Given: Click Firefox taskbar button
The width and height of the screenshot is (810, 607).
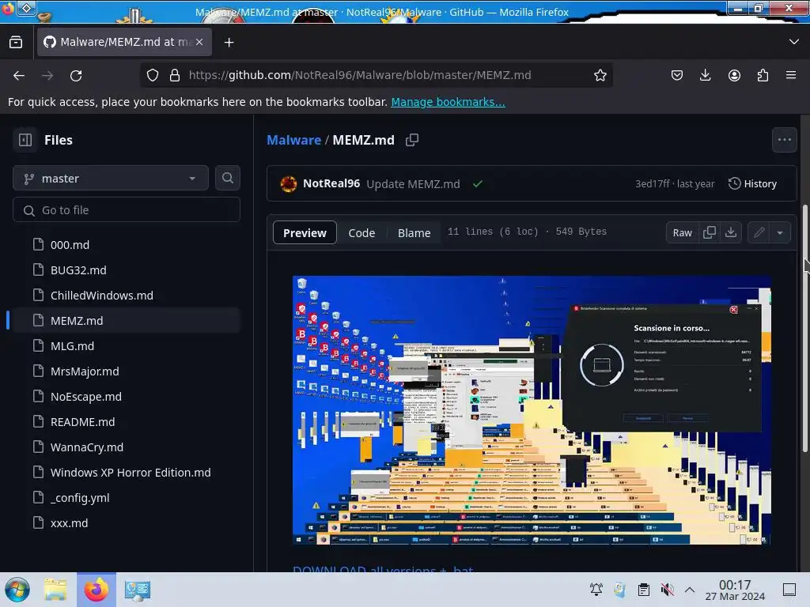Looking at the screenshot, I should (97, 590).
